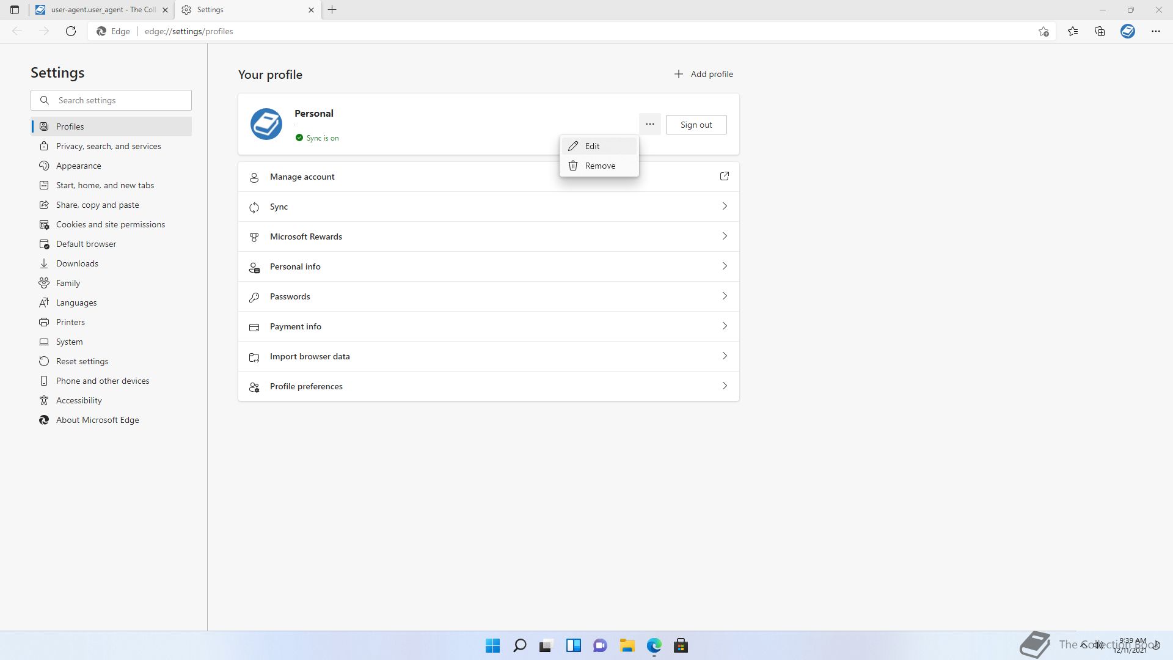Choose Remove from the profile menu

tap(599, 166)
